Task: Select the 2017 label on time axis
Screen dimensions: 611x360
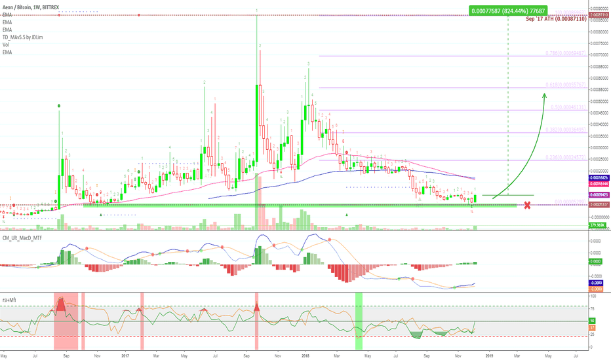Action: pos(125,355)
